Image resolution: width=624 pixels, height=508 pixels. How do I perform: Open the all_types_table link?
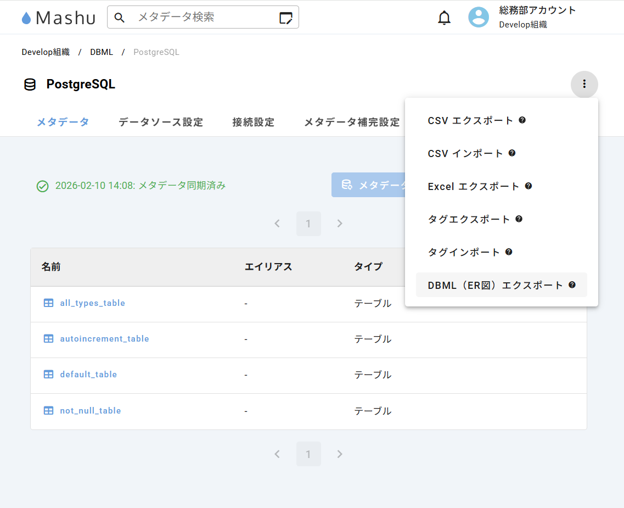coord(92,303)
